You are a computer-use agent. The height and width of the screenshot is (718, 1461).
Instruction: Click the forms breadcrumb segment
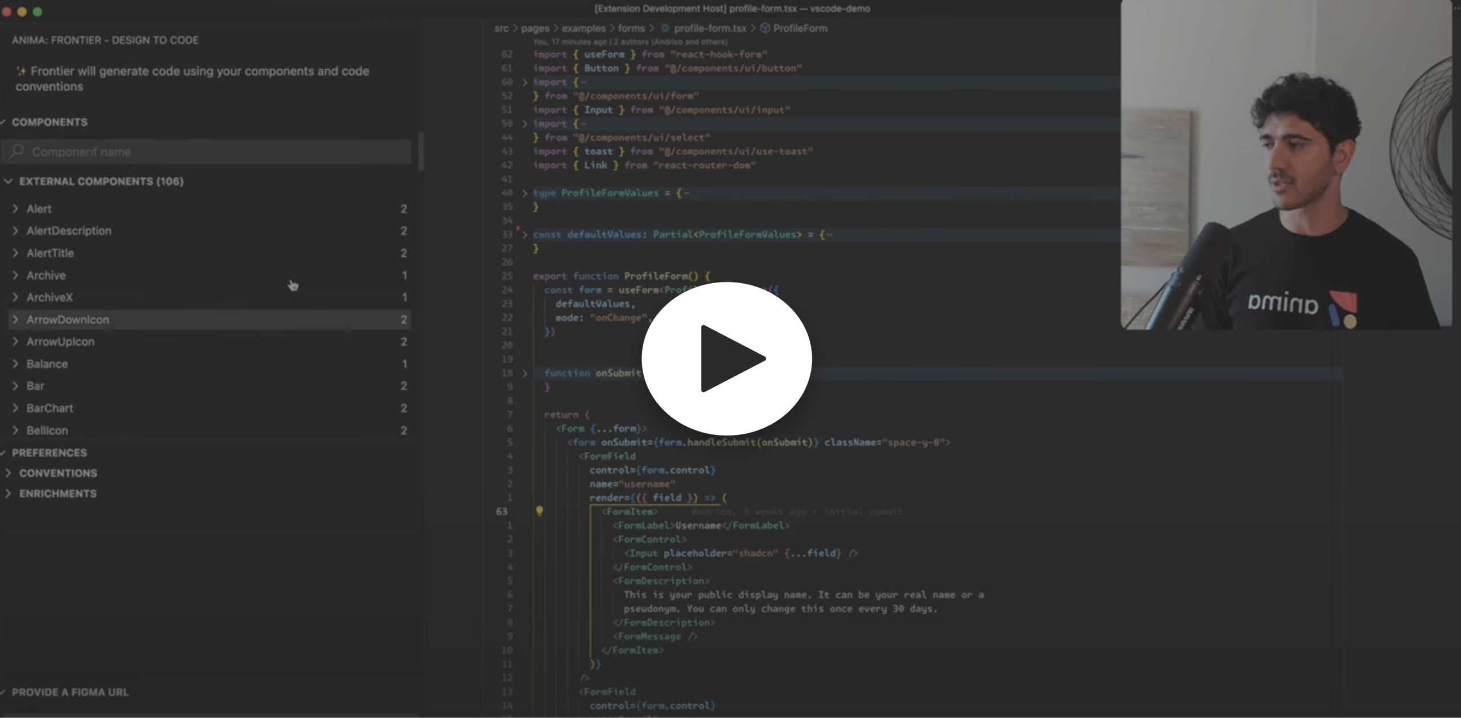(x=631, y=28)
